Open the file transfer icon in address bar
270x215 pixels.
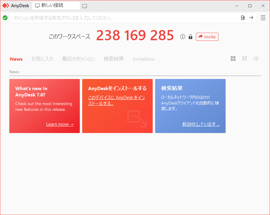click(243, 18)
